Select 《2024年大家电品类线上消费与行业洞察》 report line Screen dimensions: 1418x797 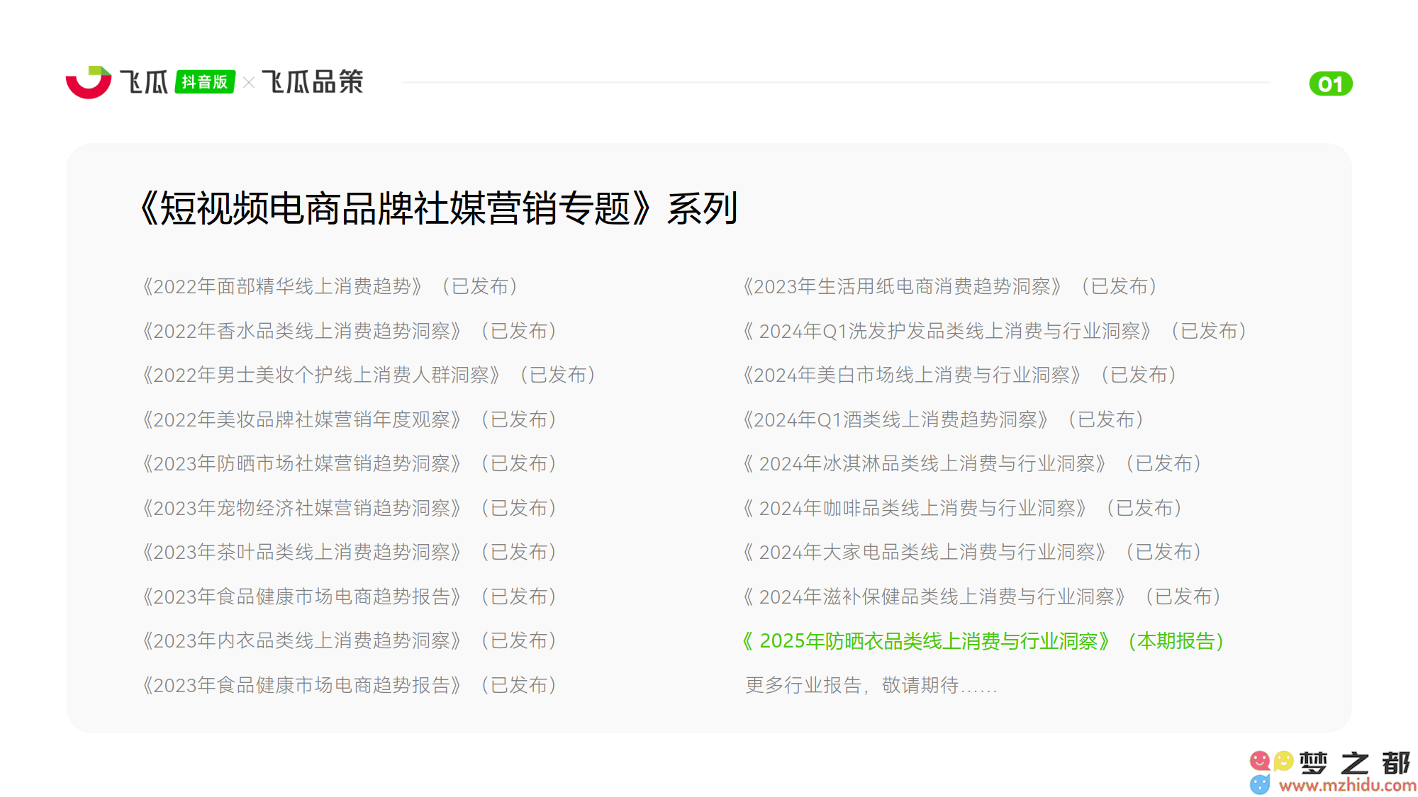973,552
